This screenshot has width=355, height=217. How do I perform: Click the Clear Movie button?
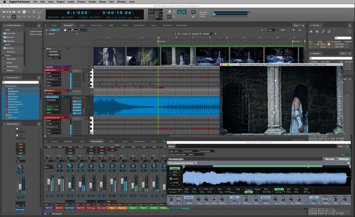[x=53, y=54]
